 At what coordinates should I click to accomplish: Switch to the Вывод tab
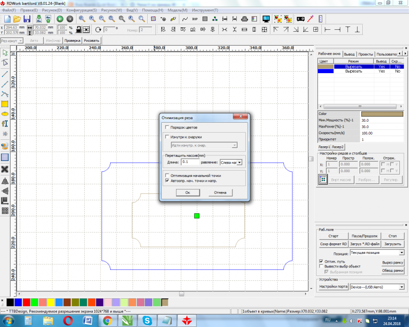[x=349, y=54]
